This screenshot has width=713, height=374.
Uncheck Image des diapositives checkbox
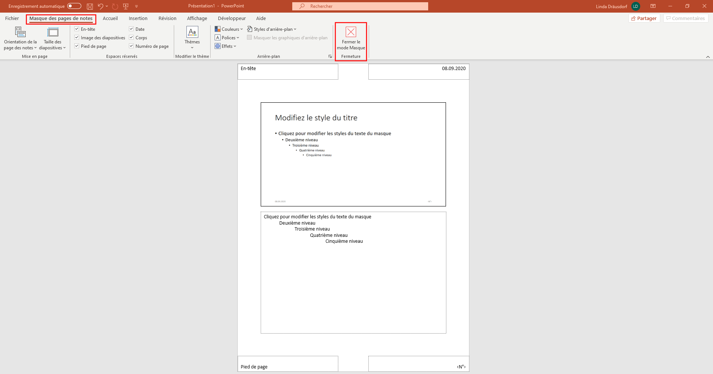coord(77,37)
